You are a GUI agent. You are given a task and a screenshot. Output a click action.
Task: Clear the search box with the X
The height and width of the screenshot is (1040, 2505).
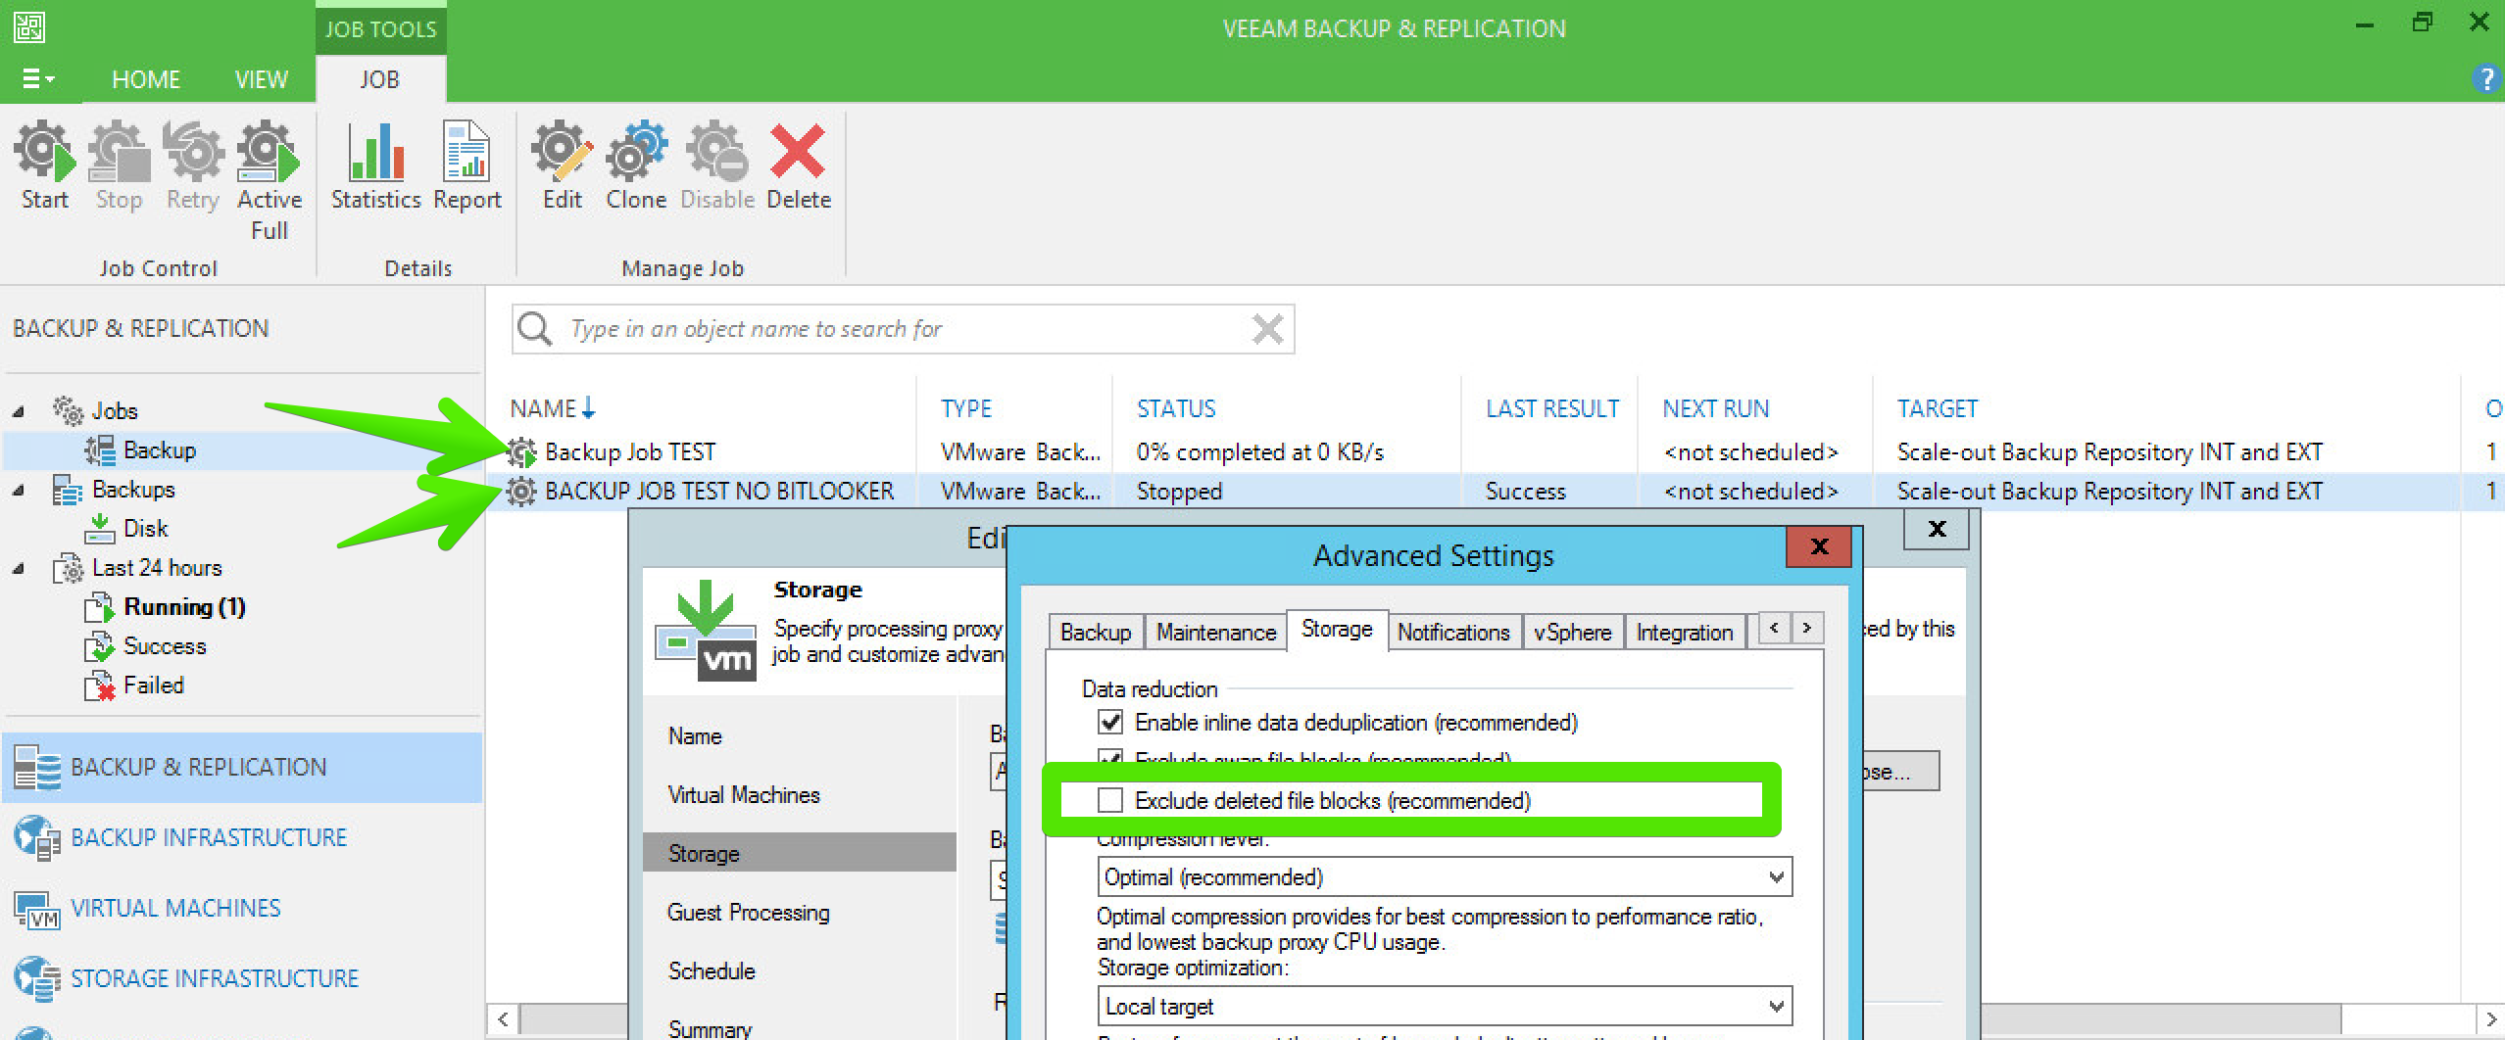coord(1267,329)
